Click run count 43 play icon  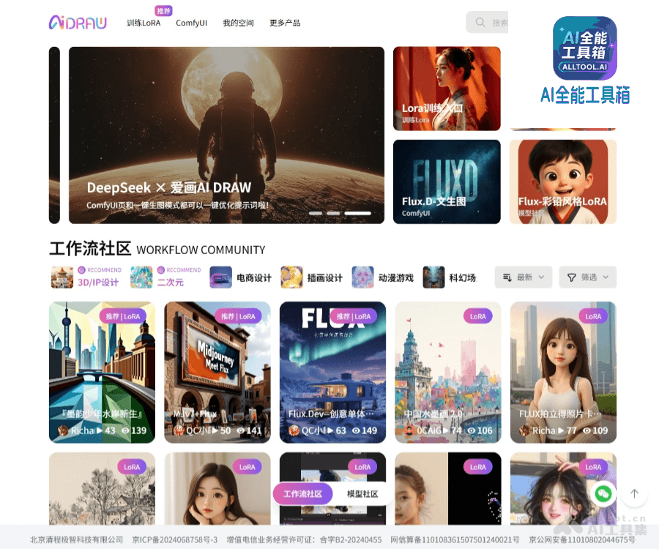click(x=99, y=430)
